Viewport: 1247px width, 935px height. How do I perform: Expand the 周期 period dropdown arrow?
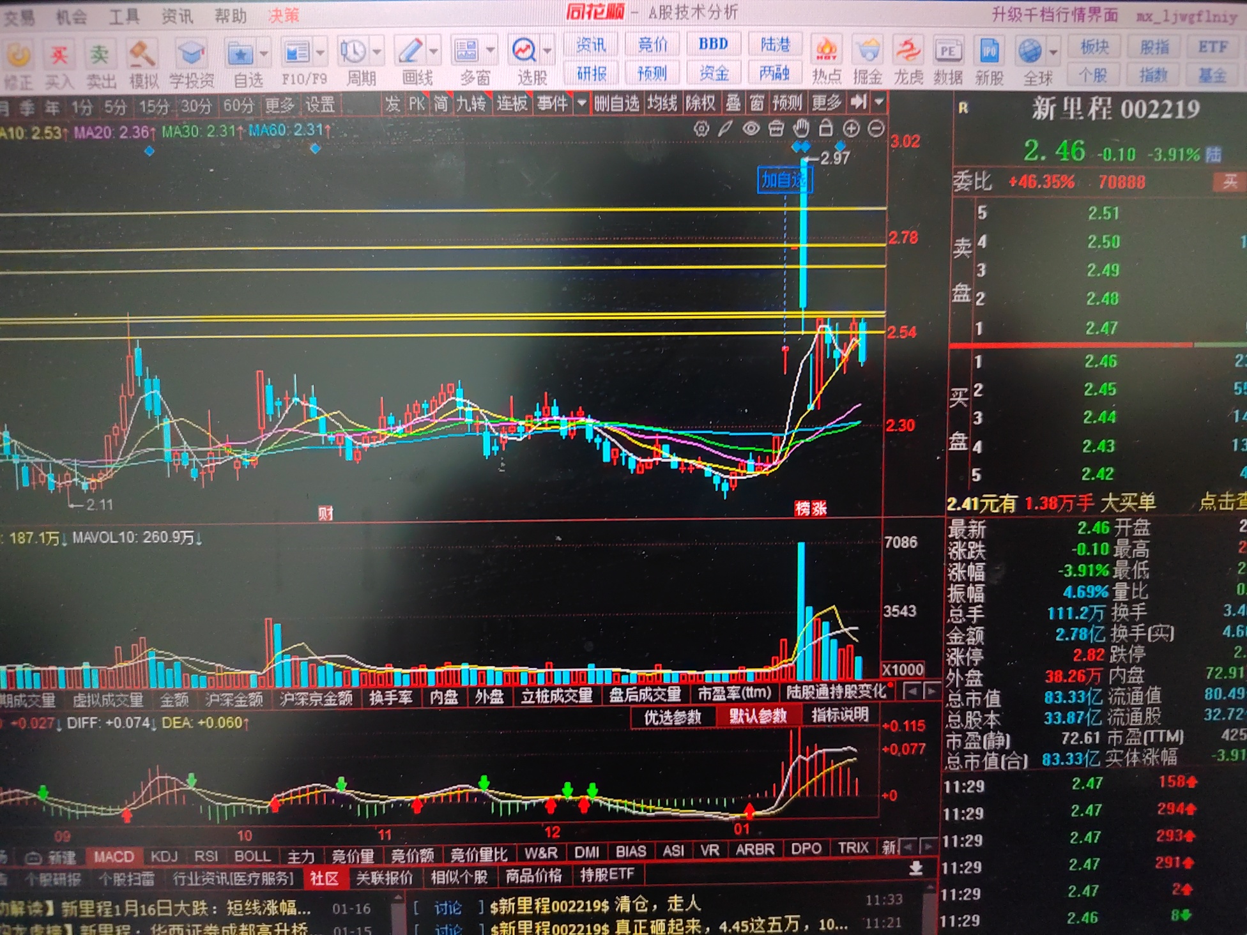pyautogui.click(x=378, y=51)
